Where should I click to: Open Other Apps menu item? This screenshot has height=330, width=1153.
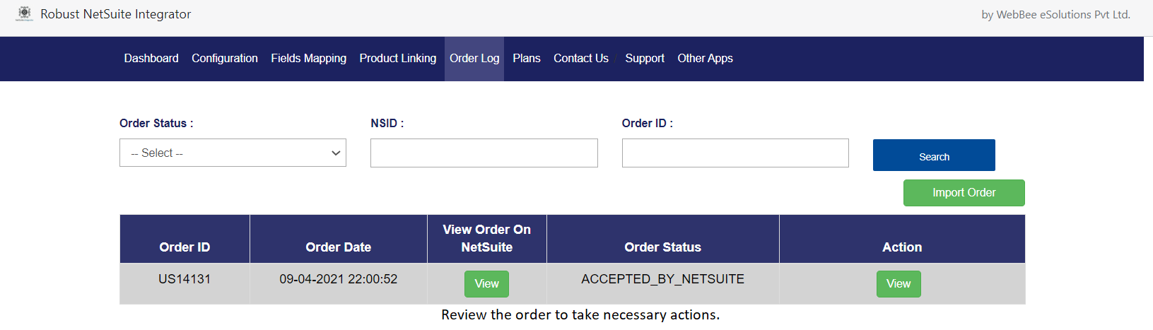(706, 59)
